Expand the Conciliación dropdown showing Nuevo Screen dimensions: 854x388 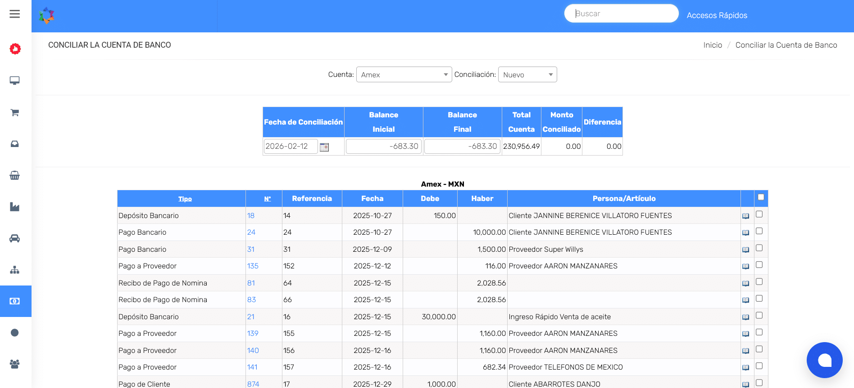527,75
